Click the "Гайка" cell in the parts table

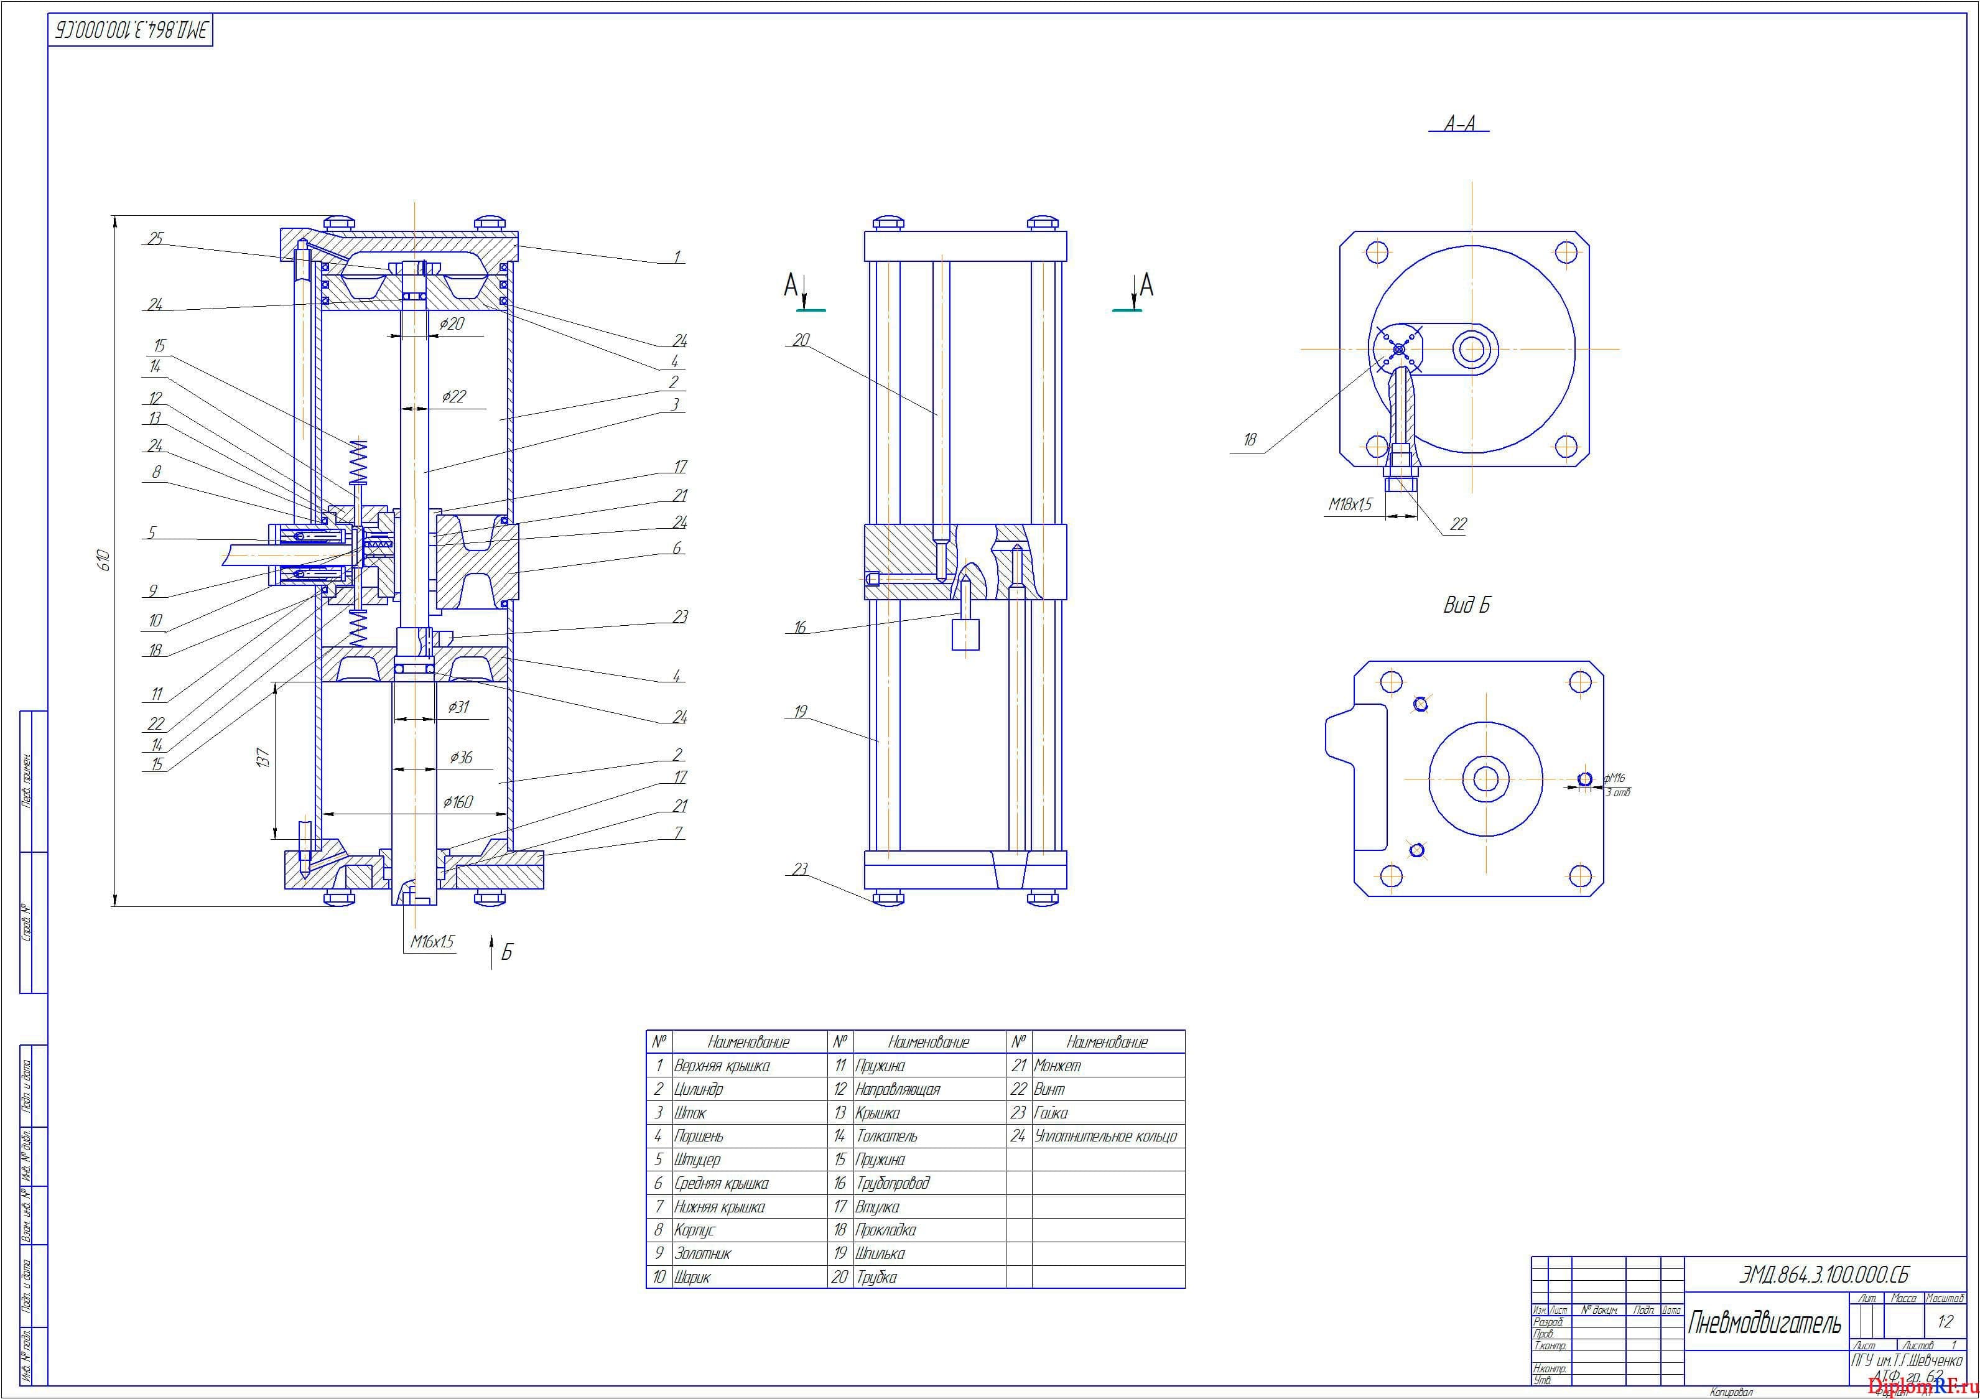click(x=1051, y=1113)
